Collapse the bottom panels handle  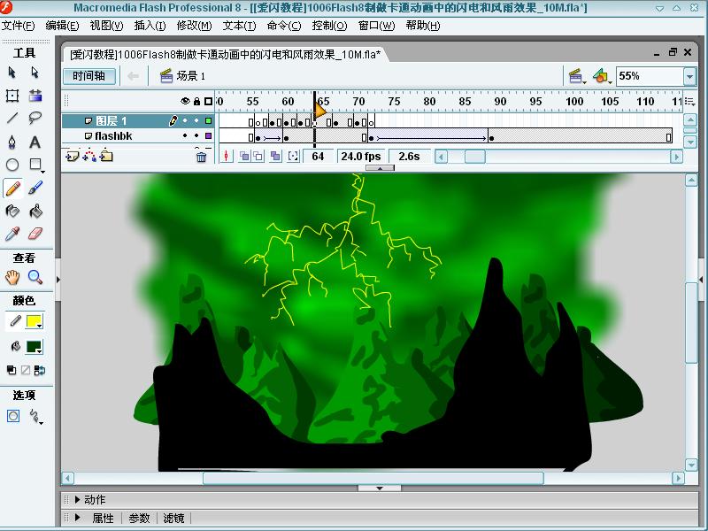click(380, 489)
